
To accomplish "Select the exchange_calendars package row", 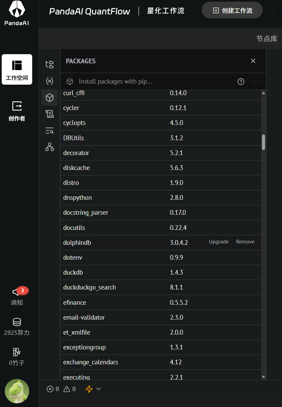I will click(x=161, y=362).
